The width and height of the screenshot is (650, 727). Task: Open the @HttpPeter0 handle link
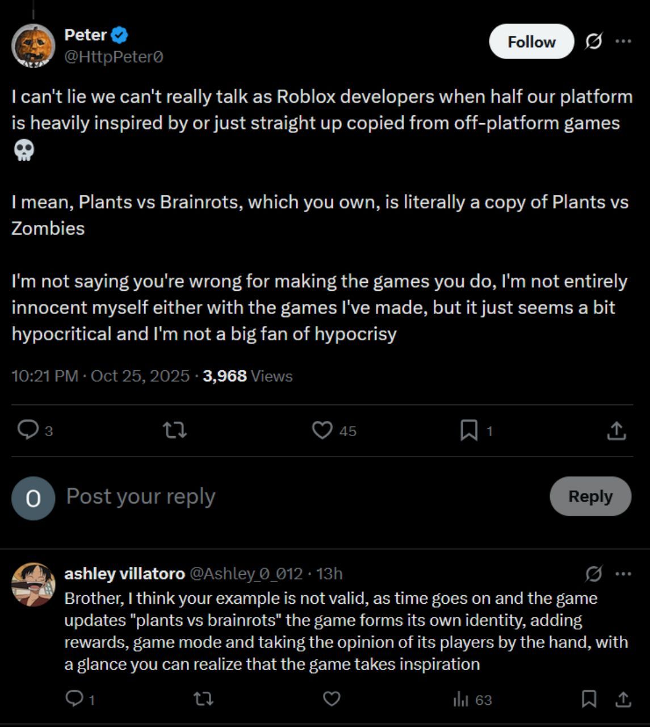pos(114,57)
